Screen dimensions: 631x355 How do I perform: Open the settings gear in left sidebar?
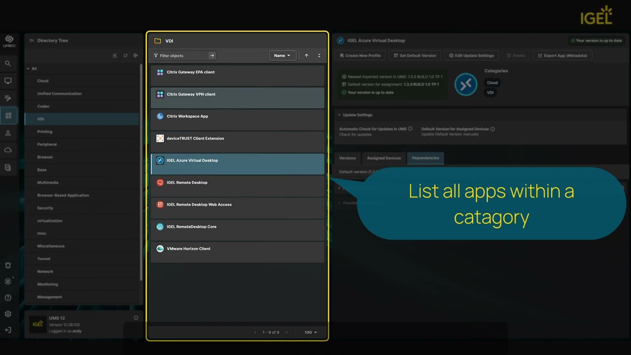point(8,314)
